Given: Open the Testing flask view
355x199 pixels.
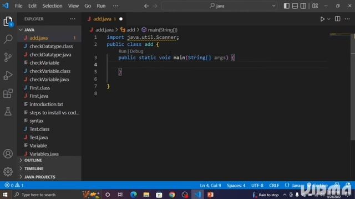Looking at the screenshot, I should pos(8,112).
